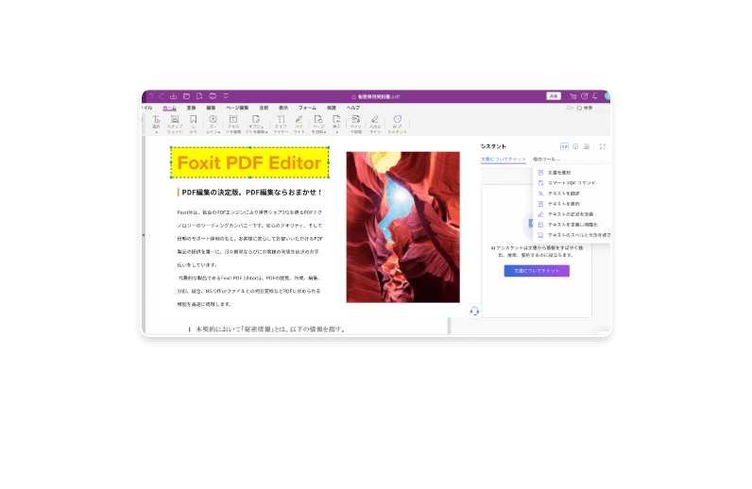Click the headset support floating icon
The width and height of the screenshot is (752, 489).
[x=474, y=312]
